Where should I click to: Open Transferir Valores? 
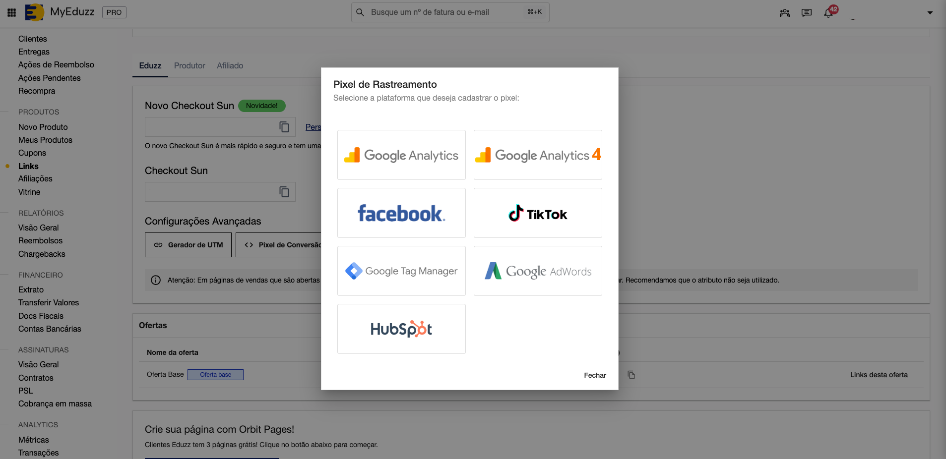49,302
